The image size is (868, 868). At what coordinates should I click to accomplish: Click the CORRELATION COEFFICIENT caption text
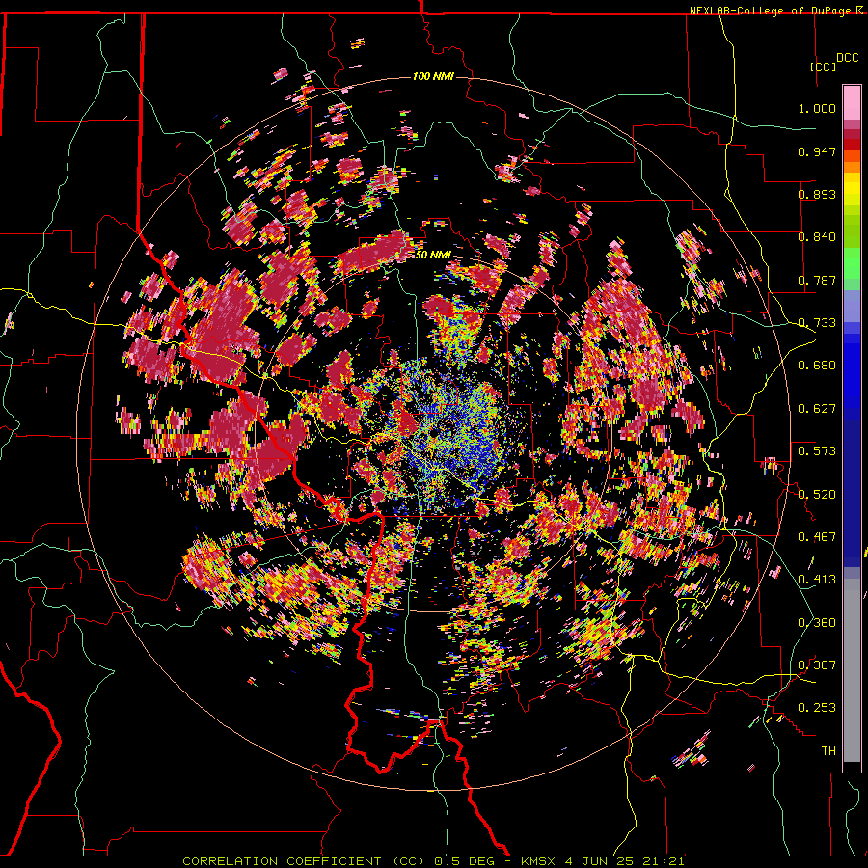tap(282, 861)
